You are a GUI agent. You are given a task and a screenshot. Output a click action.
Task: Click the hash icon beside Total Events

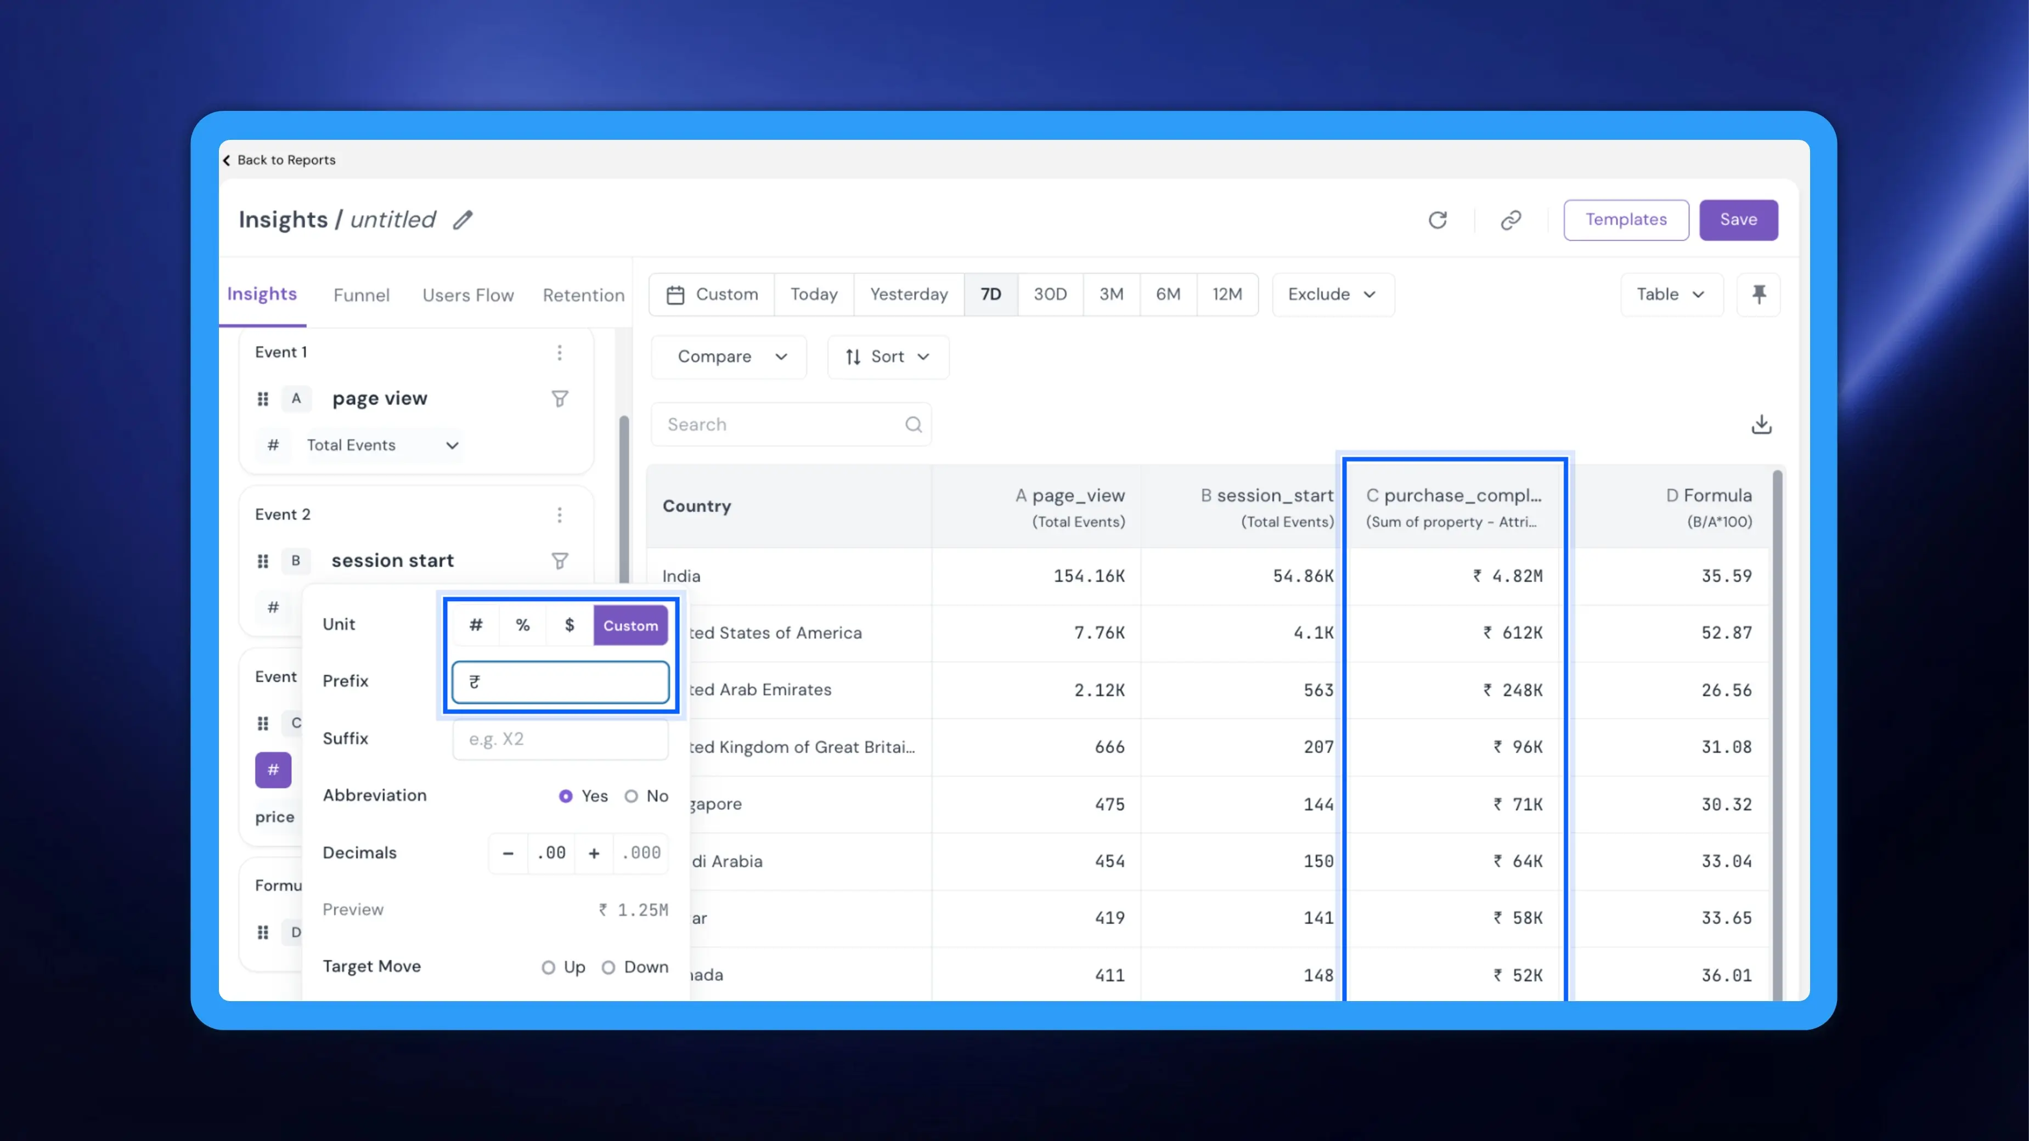coord(273,445)
